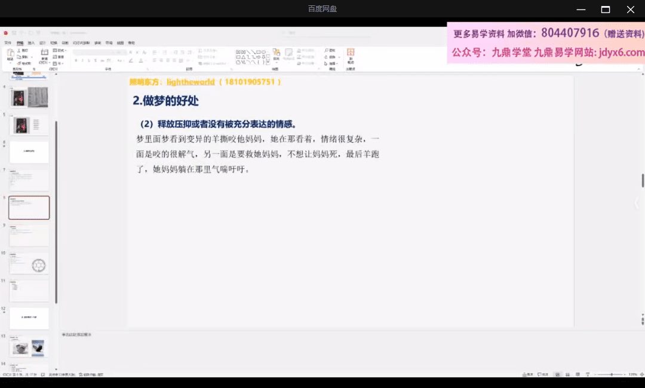
Task: Click the Cut scissors icon
Action: (x=19, y=51)
